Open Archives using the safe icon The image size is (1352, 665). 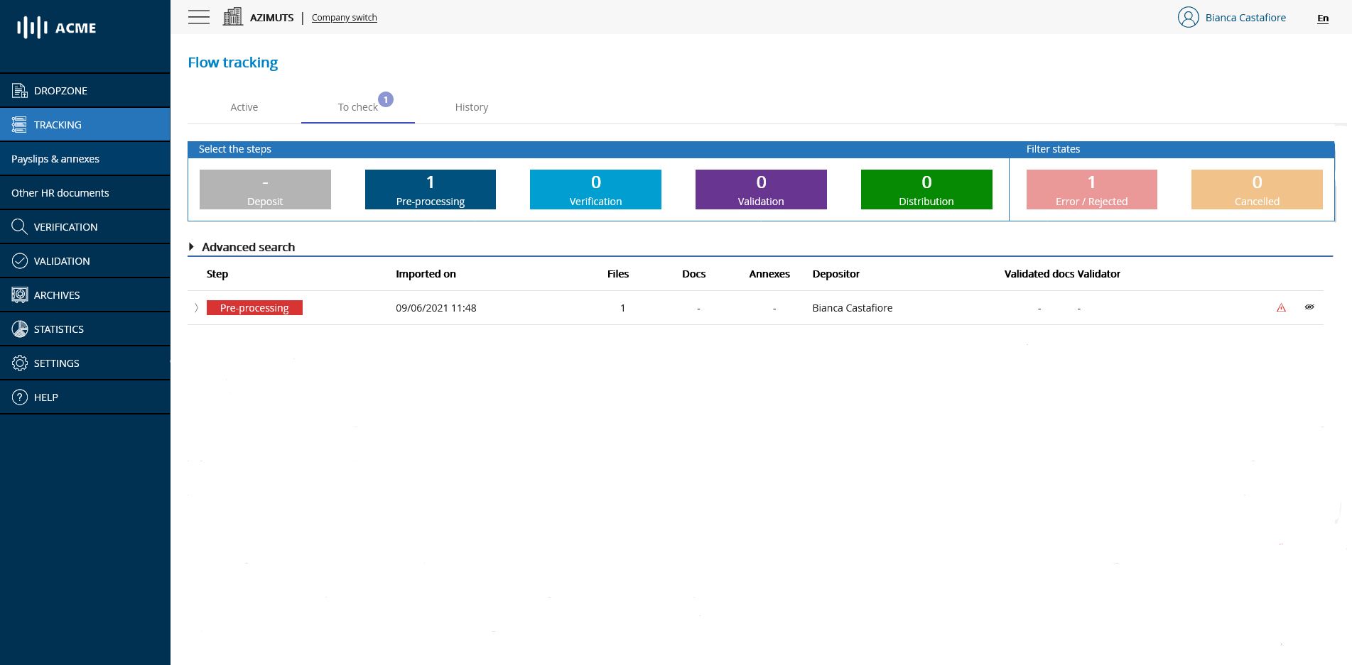[x=19, y=295]
